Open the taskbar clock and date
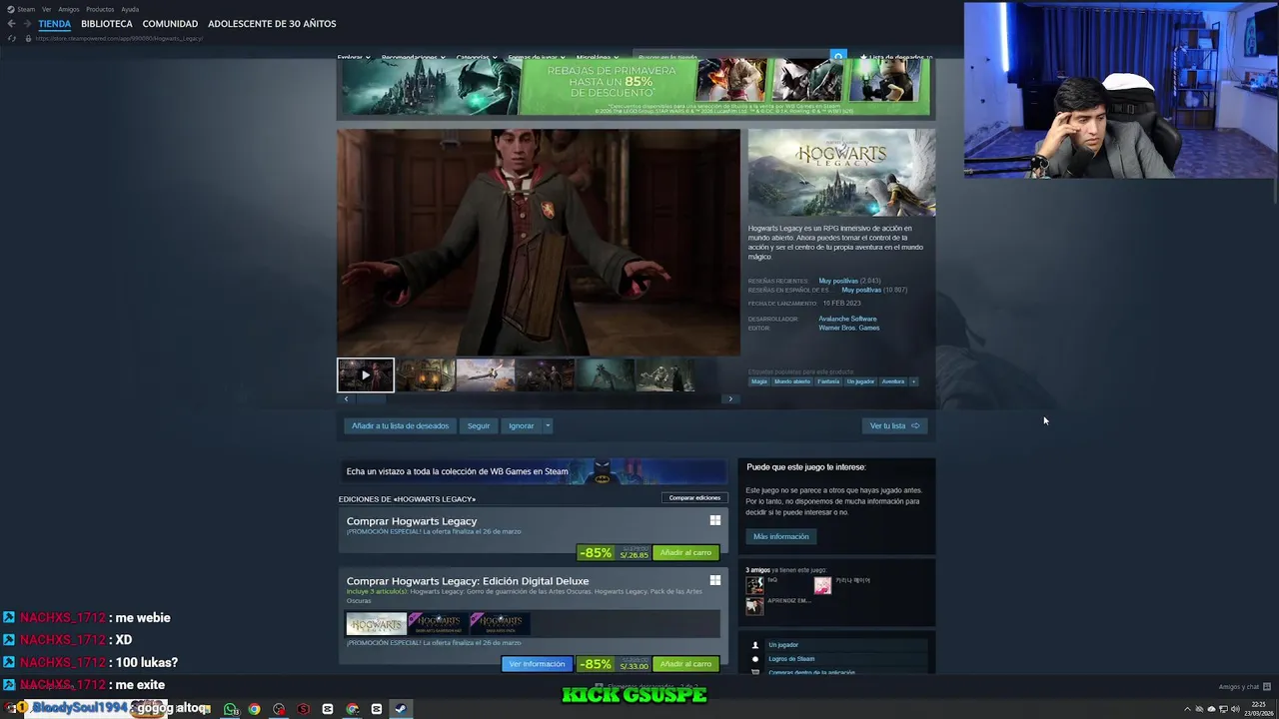1279x719 pixels. pos(1257,709)
